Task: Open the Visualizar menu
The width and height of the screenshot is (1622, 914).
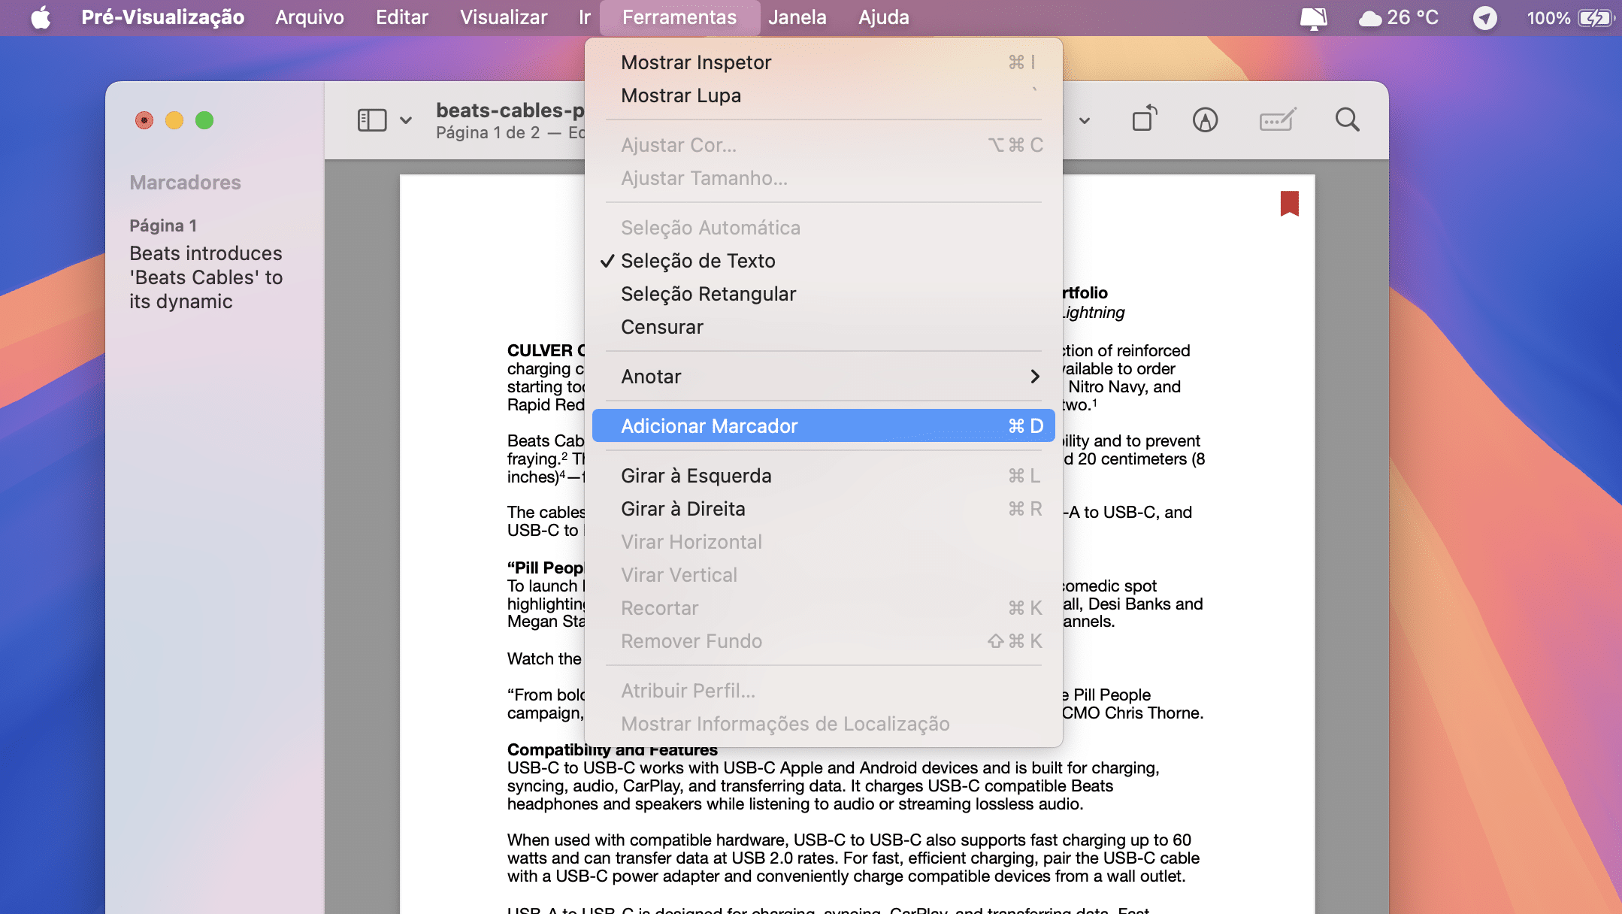Action: coord(504,17)
